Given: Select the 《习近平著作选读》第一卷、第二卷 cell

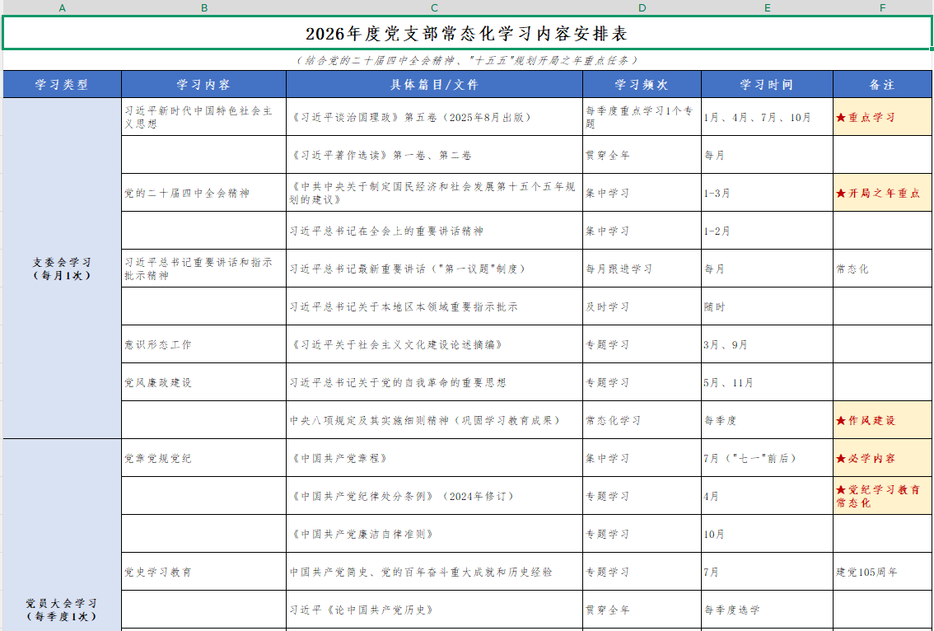Looking at the screenshot, I should (x=434, y=155).
